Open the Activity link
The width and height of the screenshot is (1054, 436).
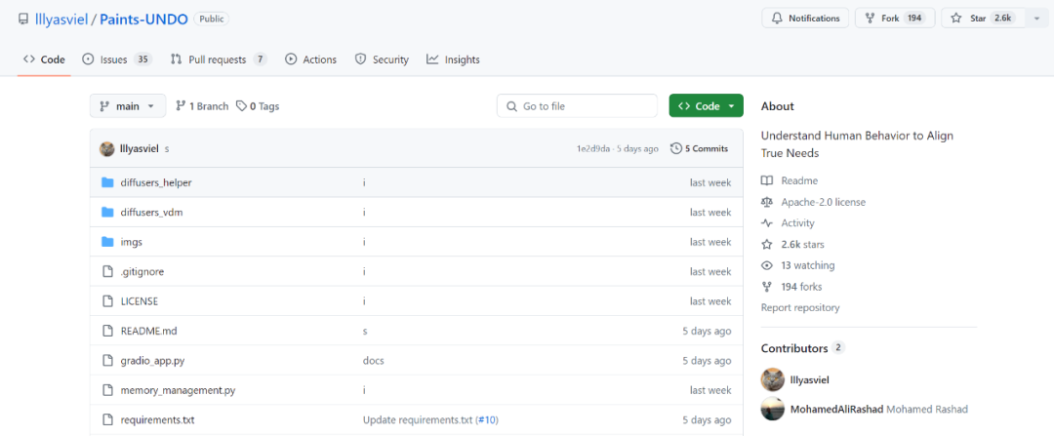pyautogui.click(x=797, y=223)
